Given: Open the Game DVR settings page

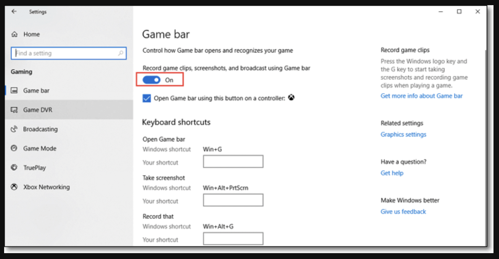Looking at the screenshot, I should pos(38,110).
